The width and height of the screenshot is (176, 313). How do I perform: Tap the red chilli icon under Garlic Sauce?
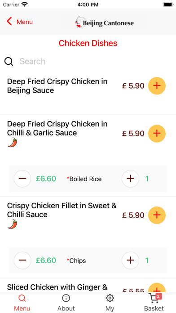13,142
